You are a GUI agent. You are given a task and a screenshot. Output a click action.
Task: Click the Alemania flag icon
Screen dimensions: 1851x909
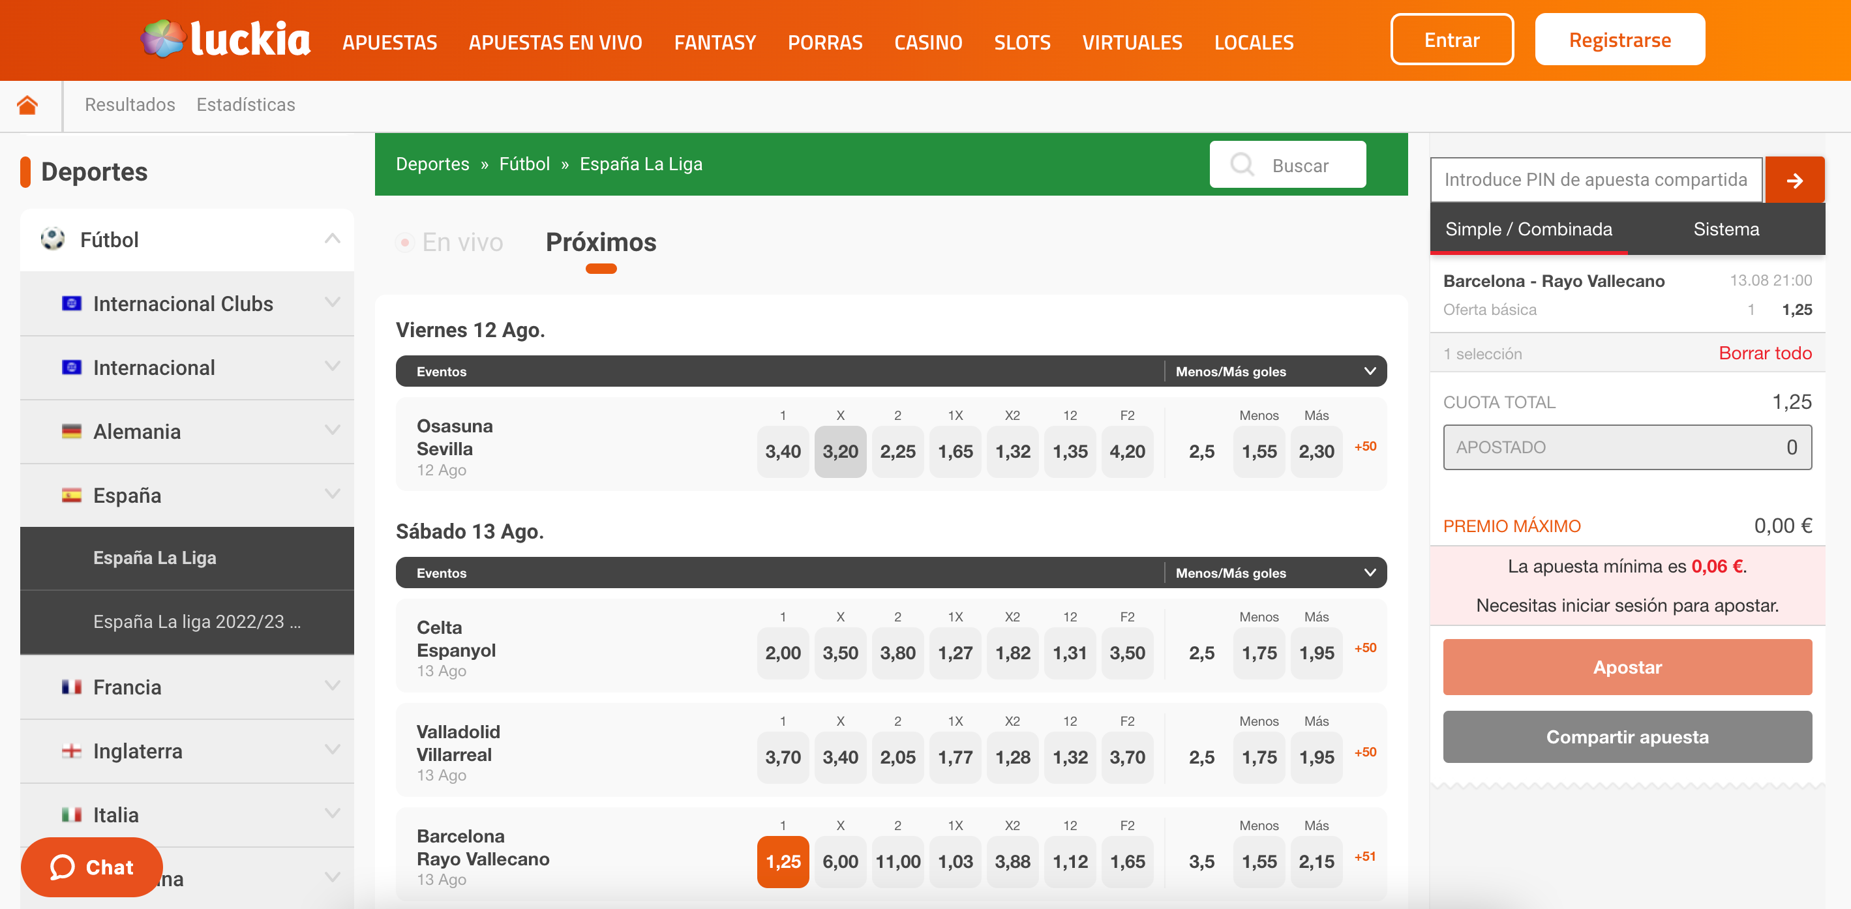coord(71,431)
